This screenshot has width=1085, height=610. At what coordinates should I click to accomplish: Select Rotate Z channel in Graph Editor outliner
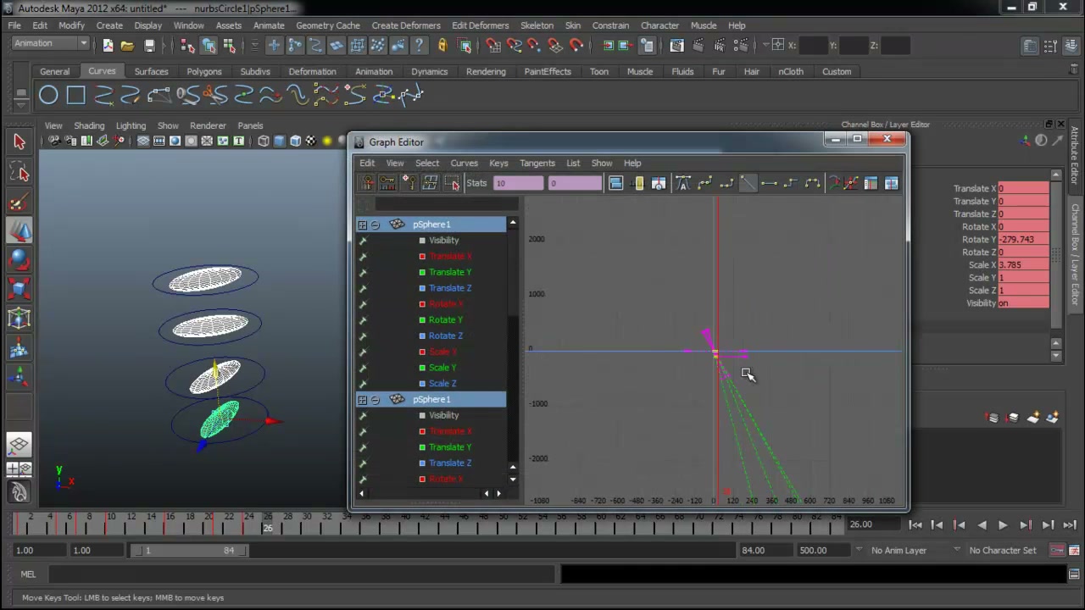pyautogui.click(x=446, y=335)
